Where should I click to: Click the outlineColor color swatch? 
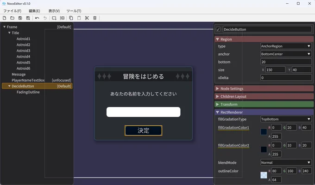point(264,175)
